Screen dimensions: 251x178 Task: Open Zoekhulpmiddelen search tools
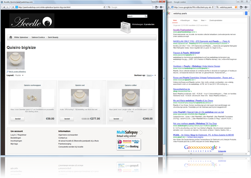(216, 20)
